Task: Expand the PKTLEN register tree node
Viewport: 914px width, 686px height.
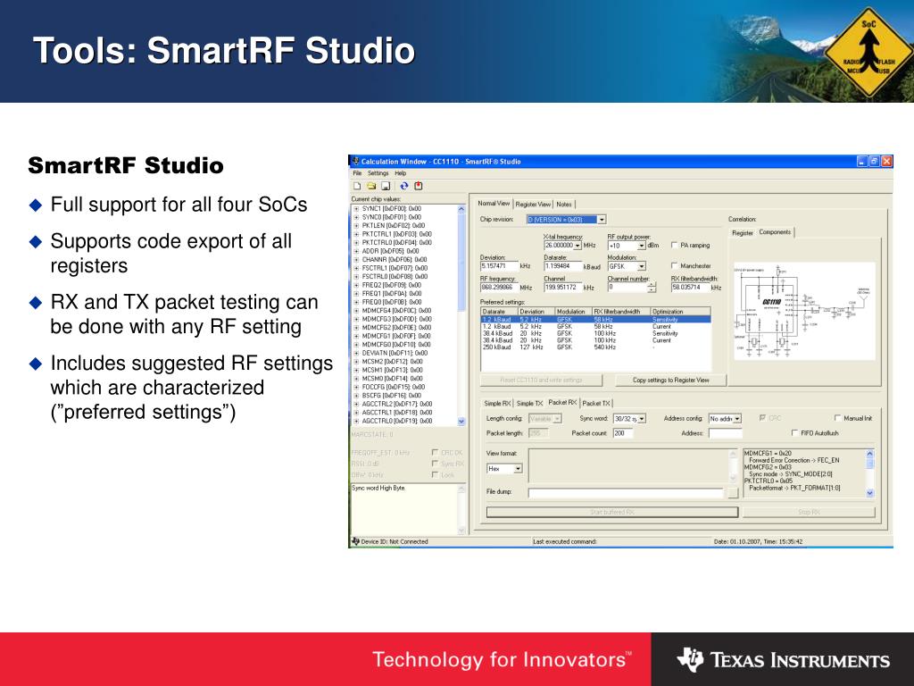Action: 356,226
